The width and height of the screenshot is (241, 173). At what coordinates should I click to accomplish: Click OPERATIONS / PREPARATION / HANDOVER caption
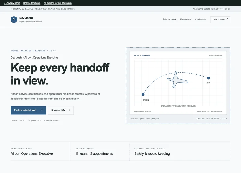click(178, 106)
